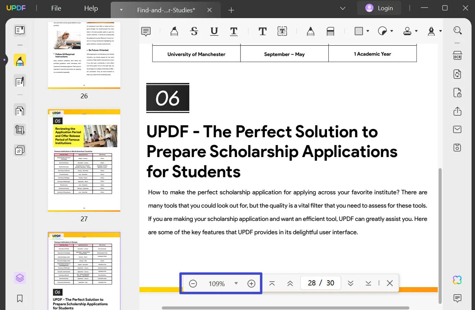Screen dimensions: 475x310
Task: Open the Crop Pages tool icon
Action: pos(20,130)
